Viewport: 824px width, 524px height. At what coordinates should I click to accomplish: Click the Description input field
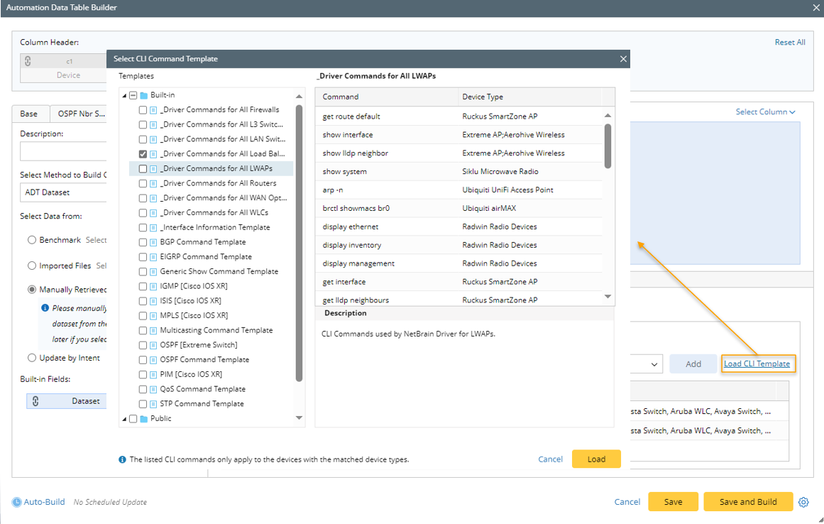62,151
